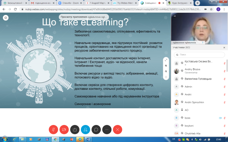This screenshot has width=228, height=142.
Task: Click the muted mic icon beside boykoni
Action: (x=224, y=126)
